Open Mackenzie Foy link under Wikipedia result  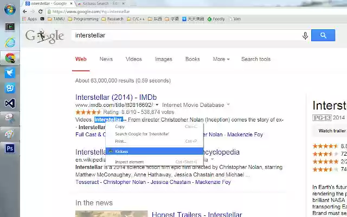coord(213,182)
